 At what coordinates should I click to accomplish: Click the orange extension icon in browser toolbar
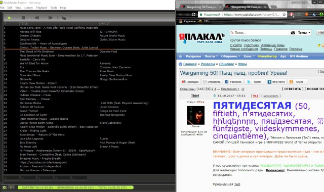point(306,15)
